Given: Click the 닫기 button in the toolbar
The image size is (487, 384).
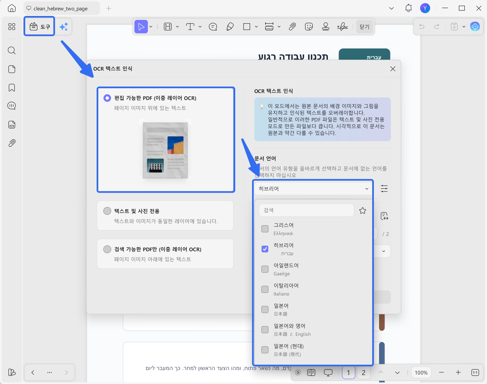Looking at the screenshot, I should pos(364,27).
